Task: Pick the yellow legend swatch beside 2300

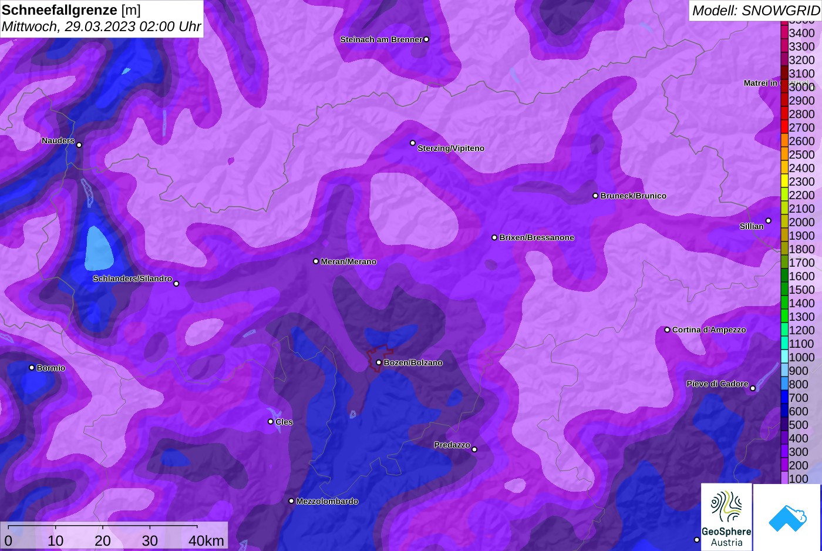Action: (x=784, y=181)
